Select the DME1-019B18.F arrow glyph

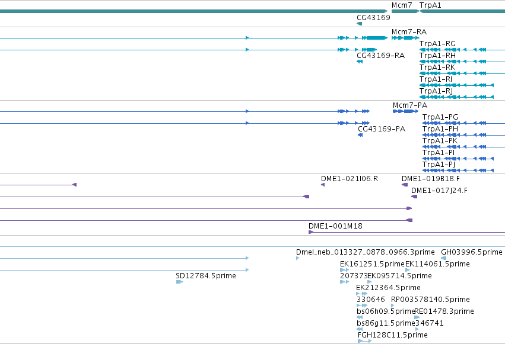tap(405, 185)
